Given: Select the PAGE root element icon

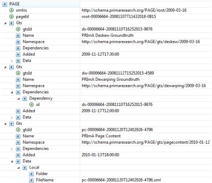Looking at the screenshot, I should 5,4.
